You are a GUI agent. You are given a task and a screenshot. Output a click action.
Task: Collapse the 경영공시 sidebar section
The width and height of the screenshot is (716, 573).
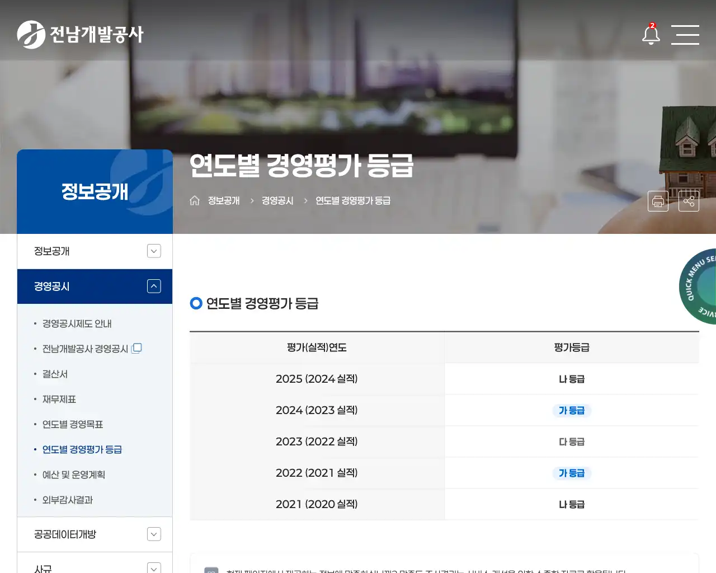pos(154,286)
